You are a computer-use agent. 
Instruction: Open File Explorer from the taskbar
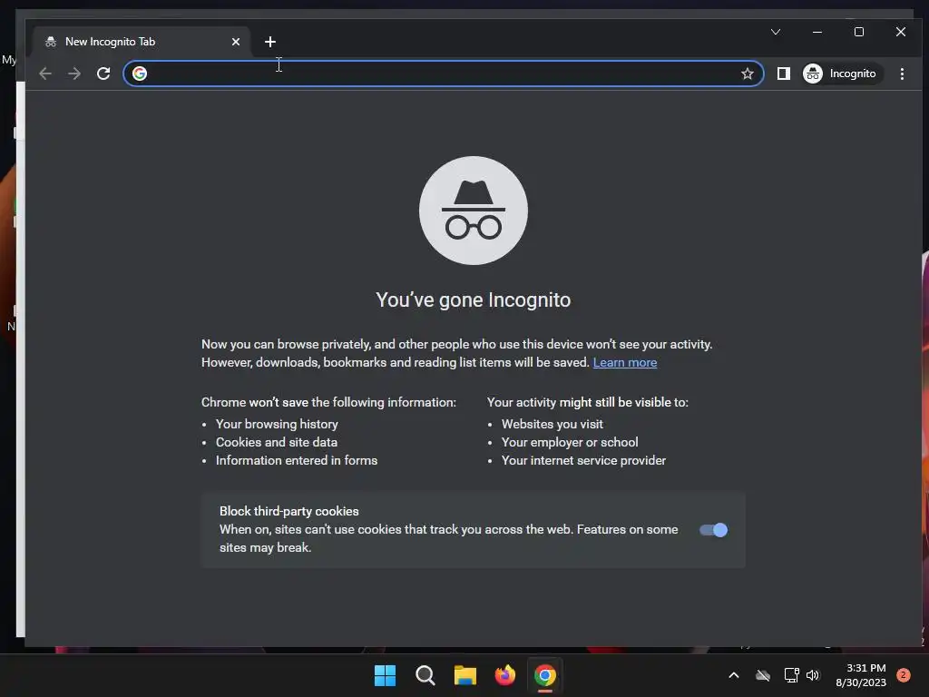tap(465, 675)
